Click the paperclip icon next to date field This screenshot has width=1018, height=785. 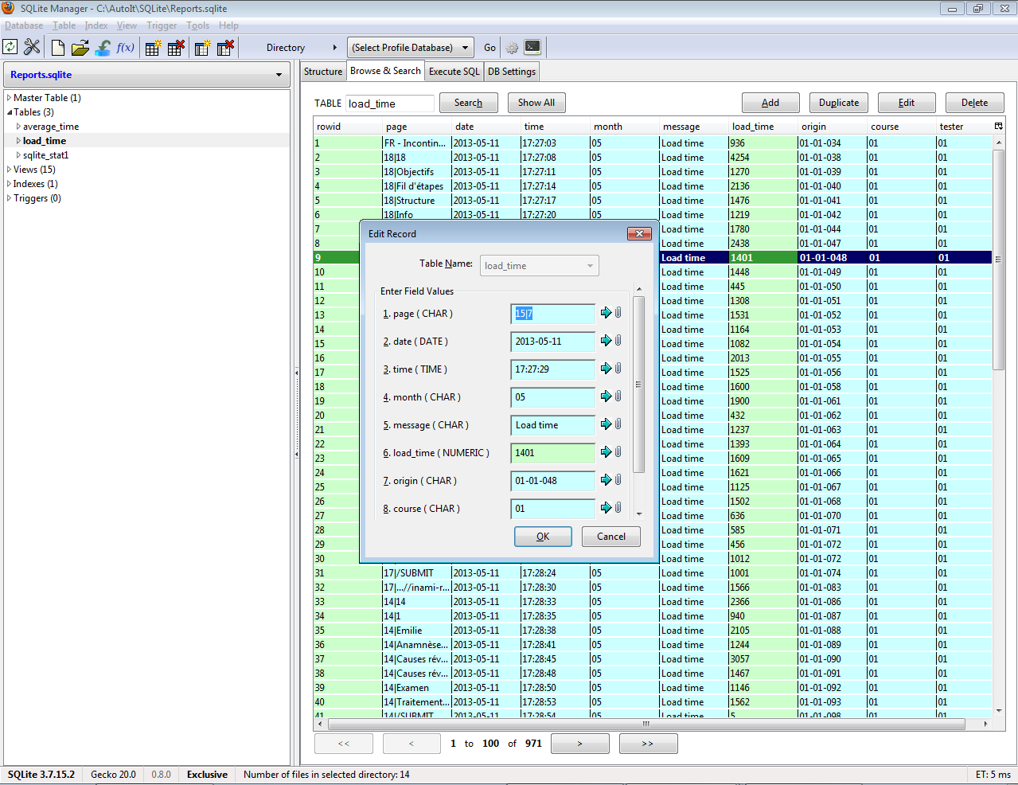618,341
